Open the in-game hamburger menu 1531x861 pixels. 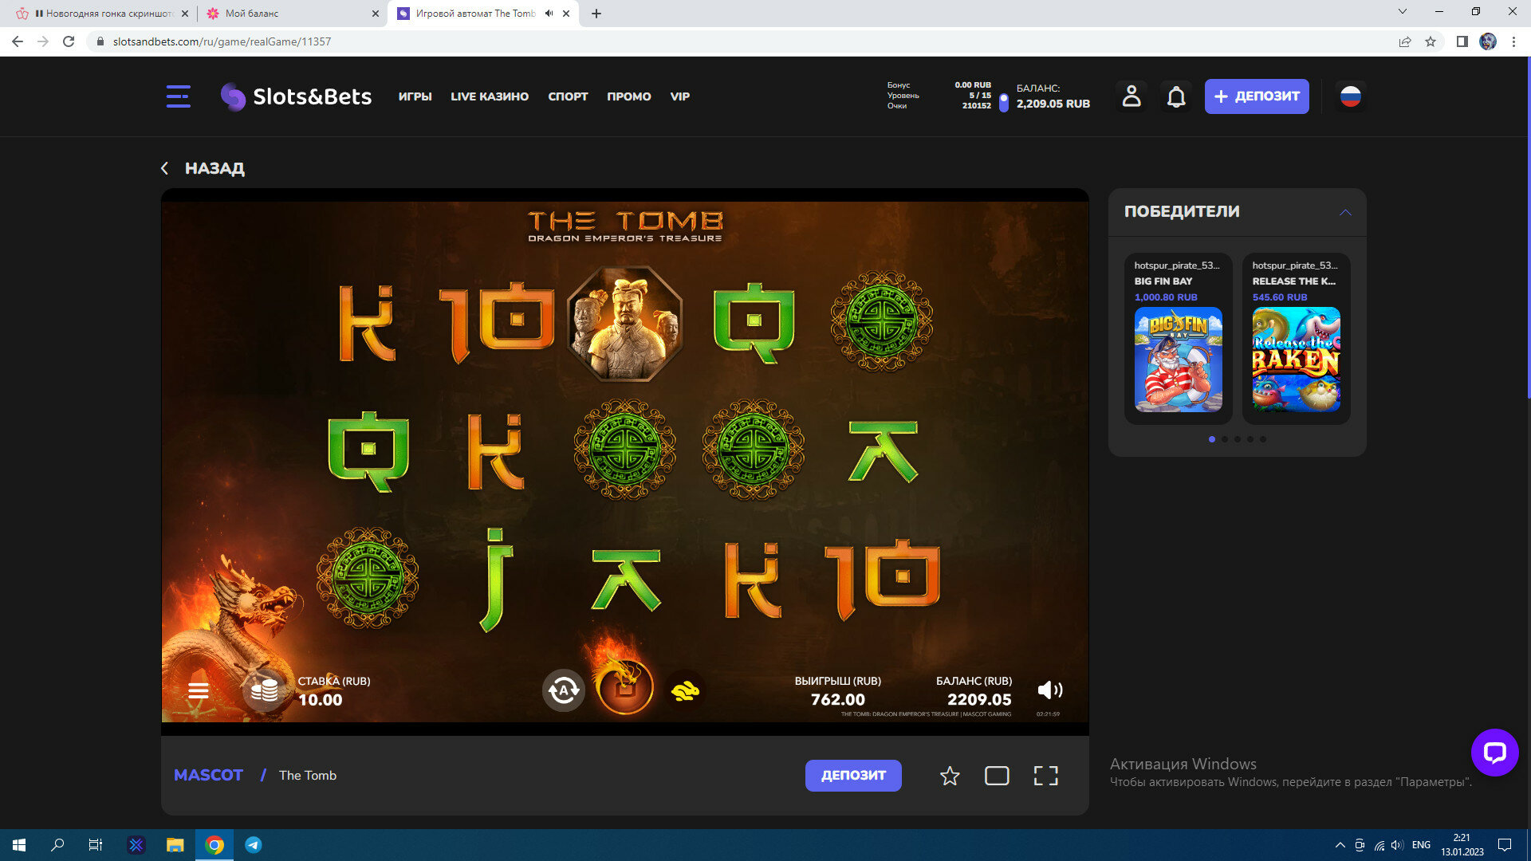point(199,690)
